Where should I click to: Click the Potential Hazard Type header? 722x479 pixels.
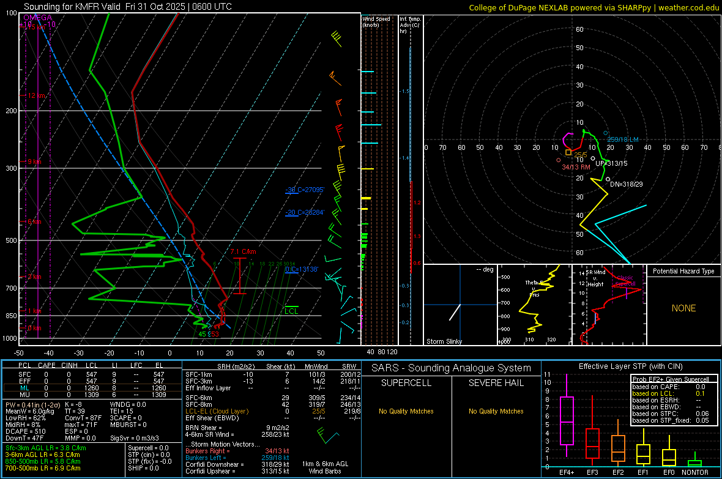point(683,271)
